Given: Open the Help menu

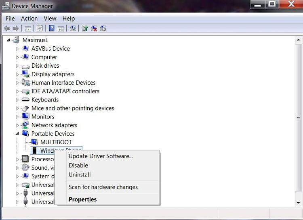Looking at the screenshot, I should (69, 19).
